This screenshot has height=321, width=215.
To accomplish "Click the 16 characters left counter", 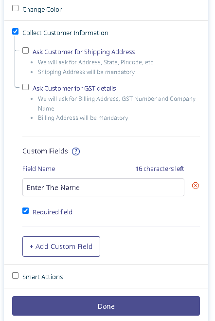I will coord(160,169).
